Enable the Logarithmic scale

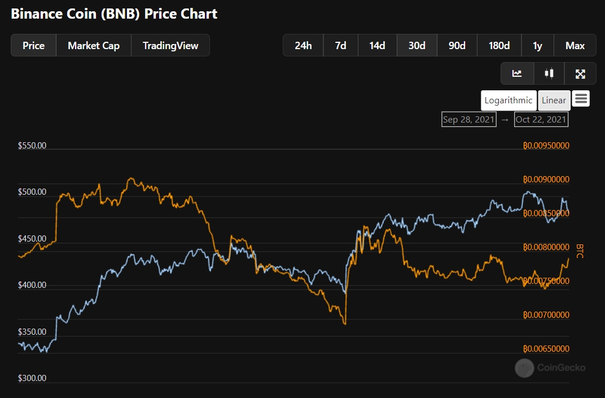tap(508, 100)
